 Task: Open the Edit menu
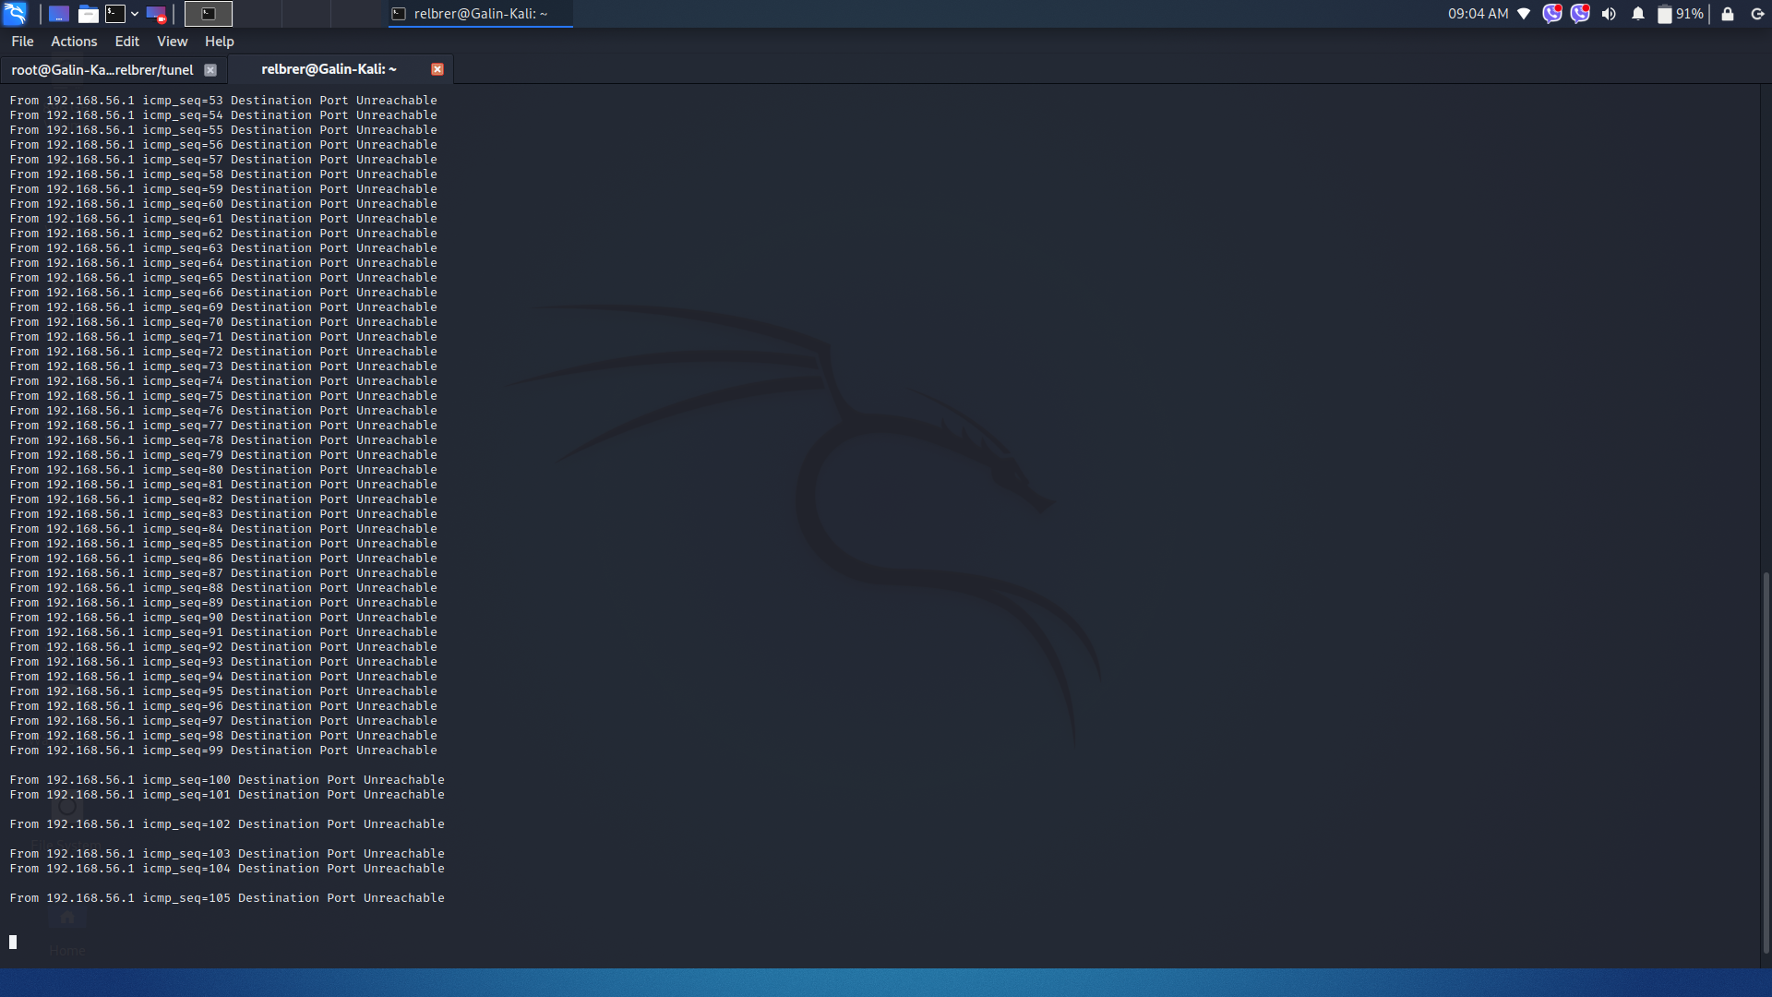pyautogui.click(x=126, y=42)
